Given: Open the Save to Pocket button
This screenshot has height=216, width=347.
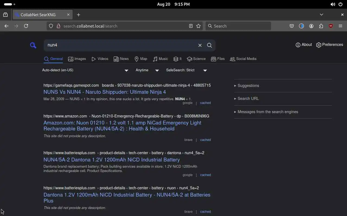Looking at the screenshot, I should click(x=292, y=26).
